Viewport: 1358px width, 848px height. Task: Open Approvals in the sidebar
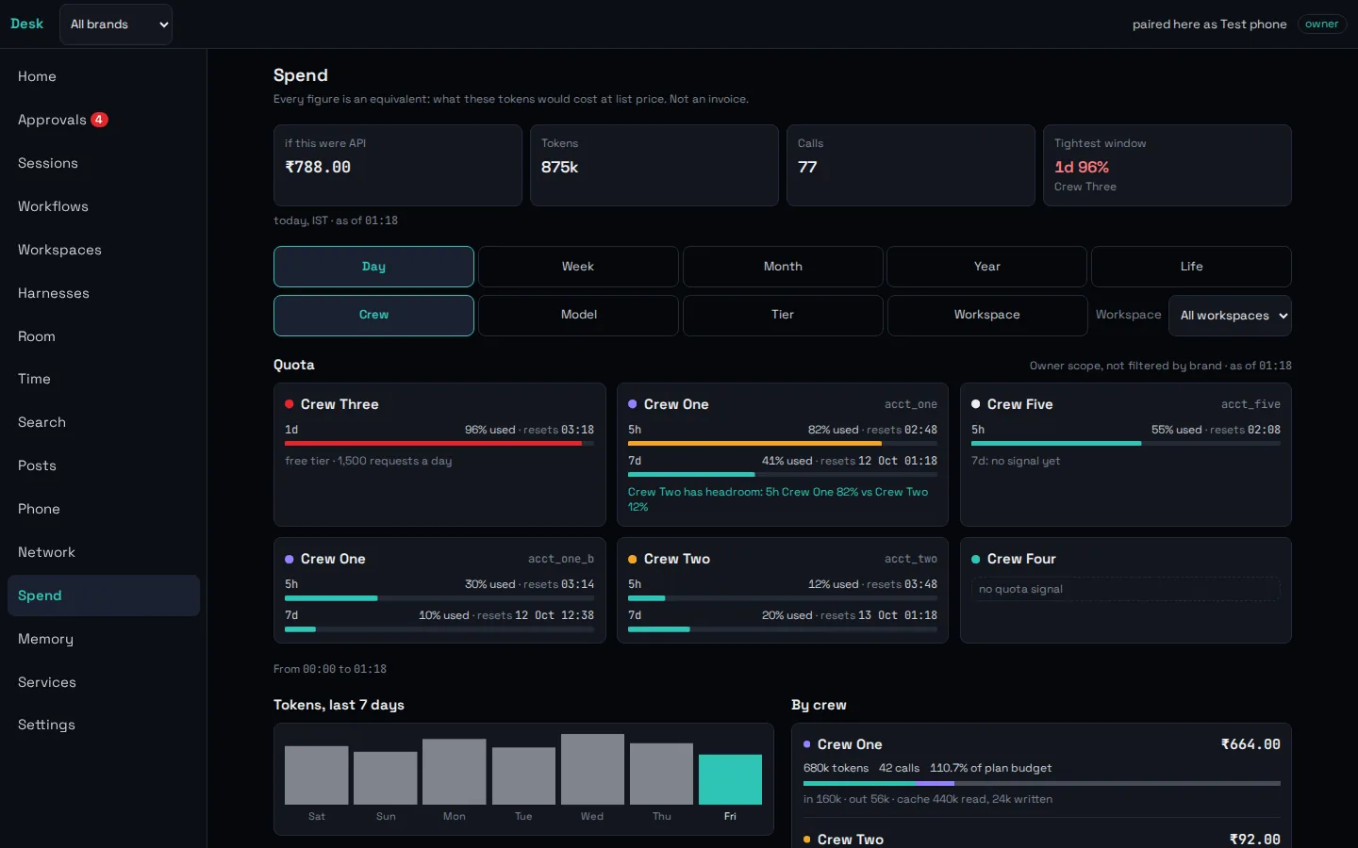pos(104,120)
